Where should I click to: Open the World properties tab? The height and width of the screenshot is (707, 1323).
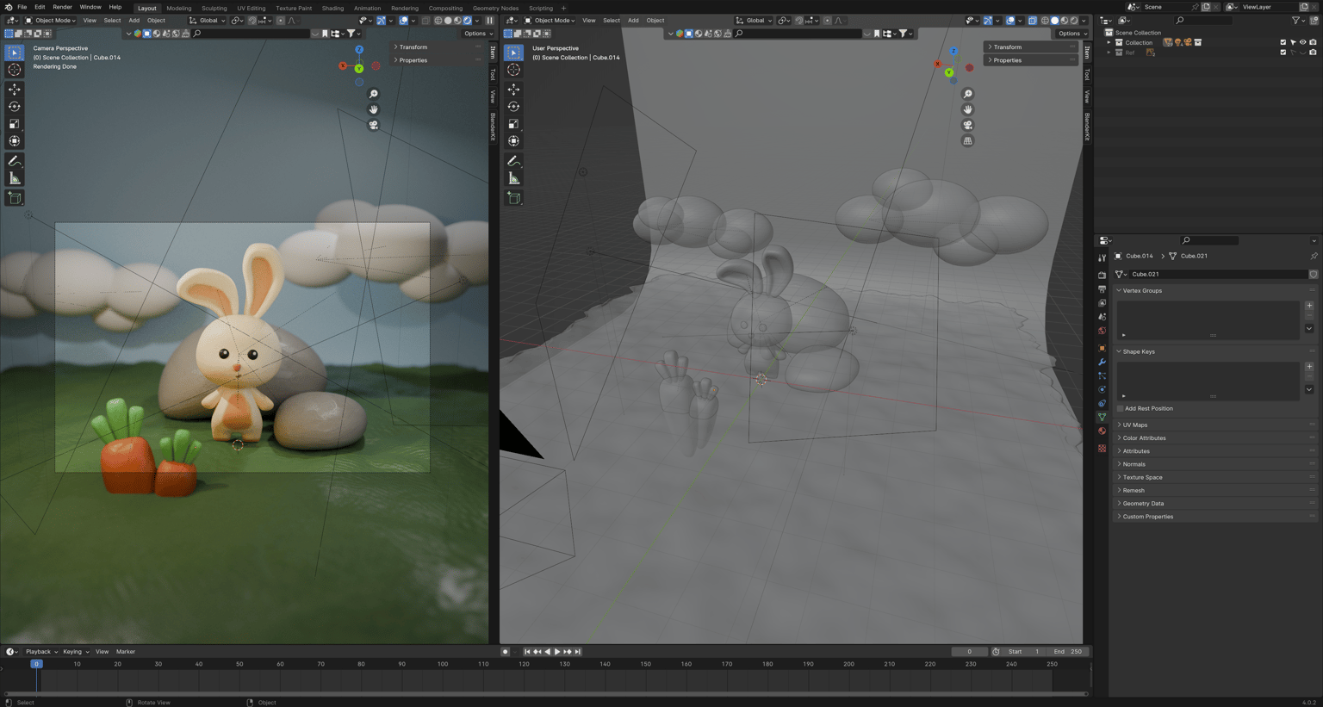1102,331
